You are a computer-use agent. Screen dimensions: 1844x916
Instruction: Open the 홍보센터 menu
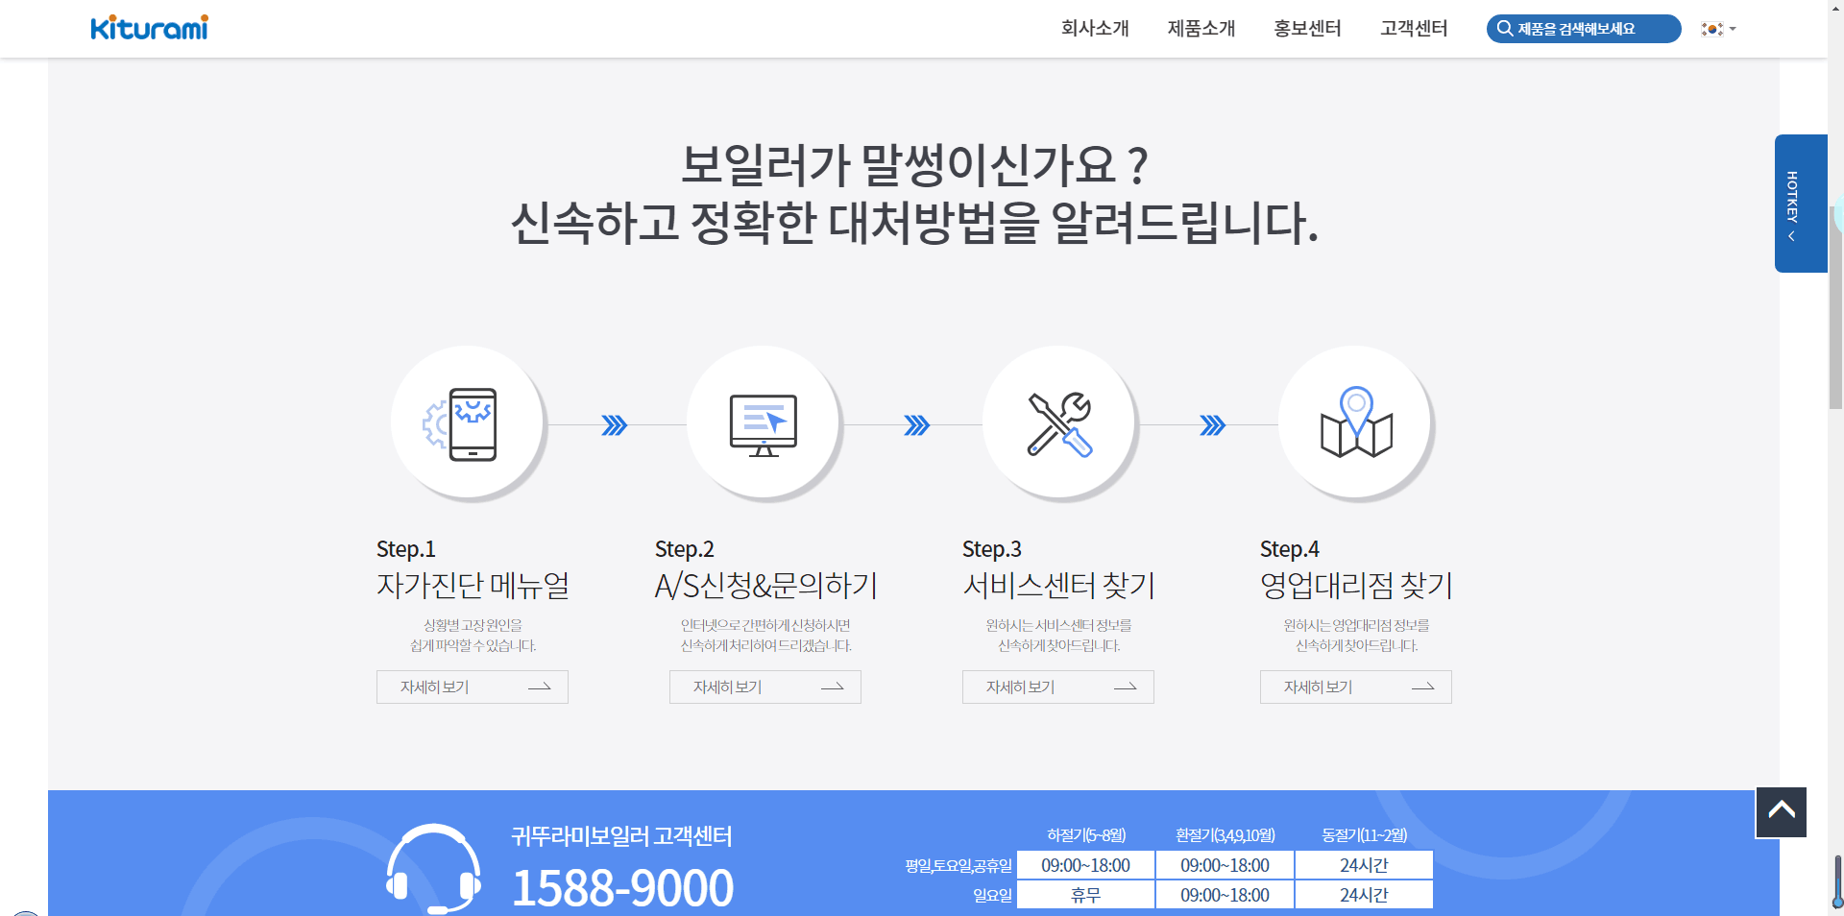point(1307,29)
